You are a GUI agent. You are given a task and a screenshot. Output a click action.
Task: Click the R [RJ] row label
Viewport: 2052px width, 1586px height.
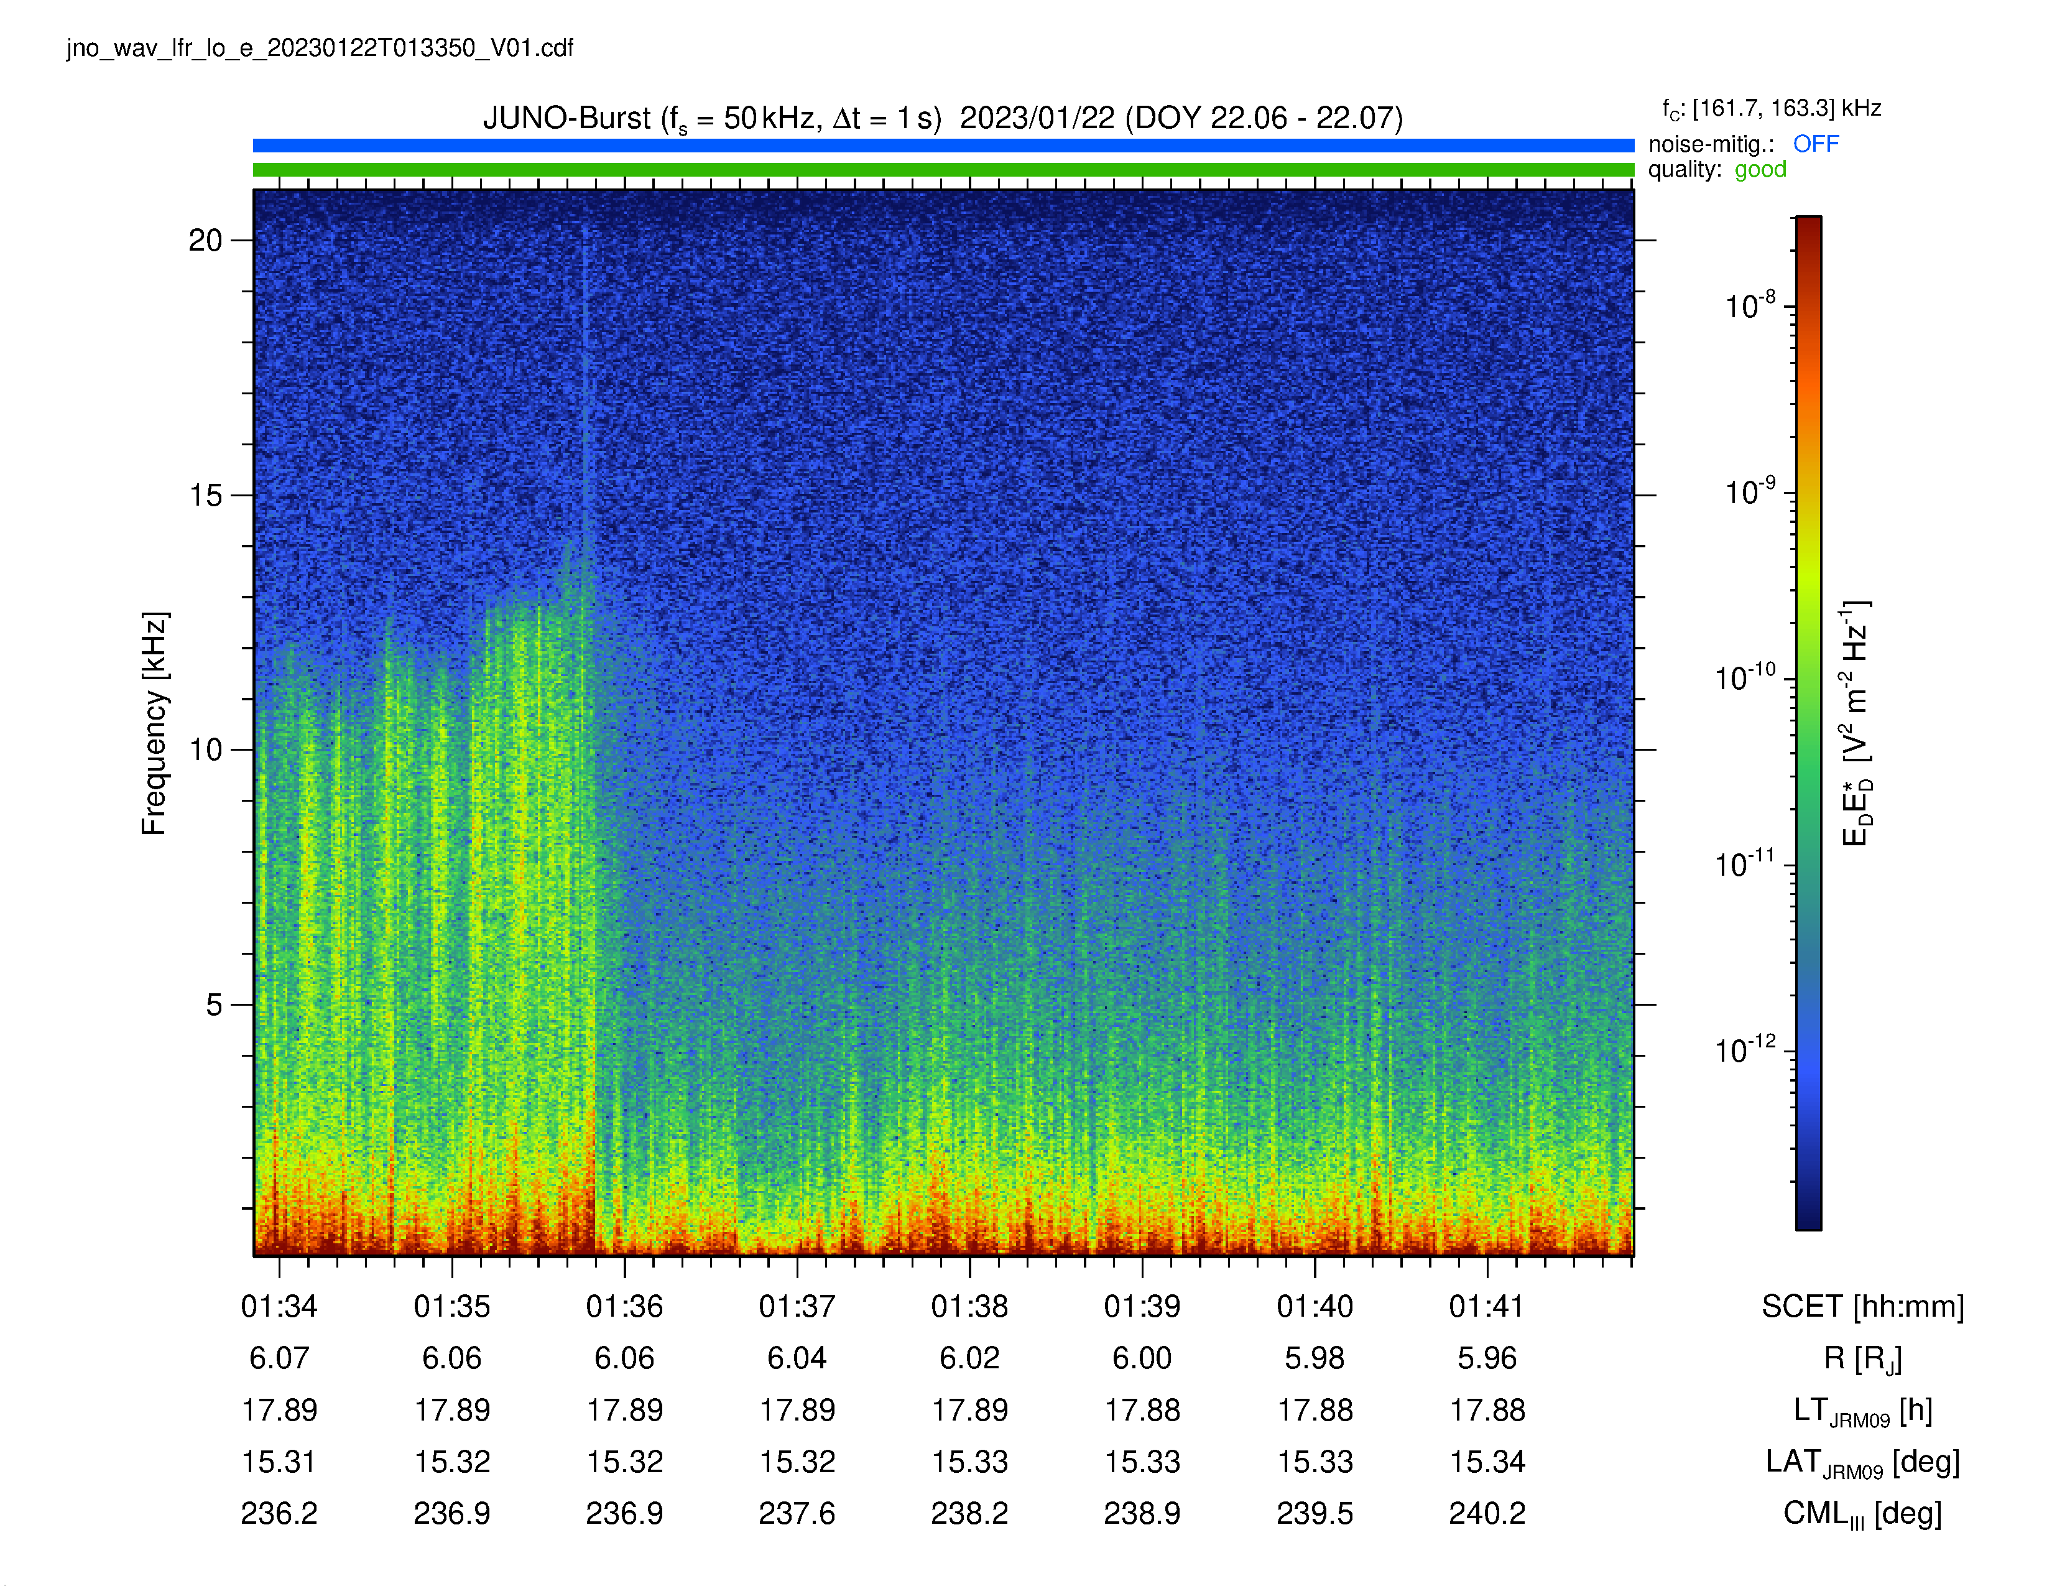pyautogui.click(x=1862, y=1360)
